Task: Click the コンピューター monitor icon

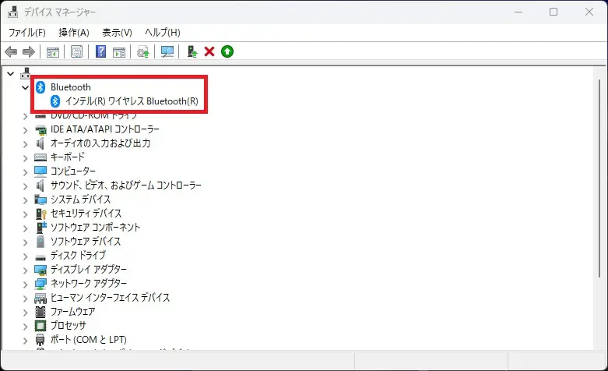Action: click(x=40, y=171)
